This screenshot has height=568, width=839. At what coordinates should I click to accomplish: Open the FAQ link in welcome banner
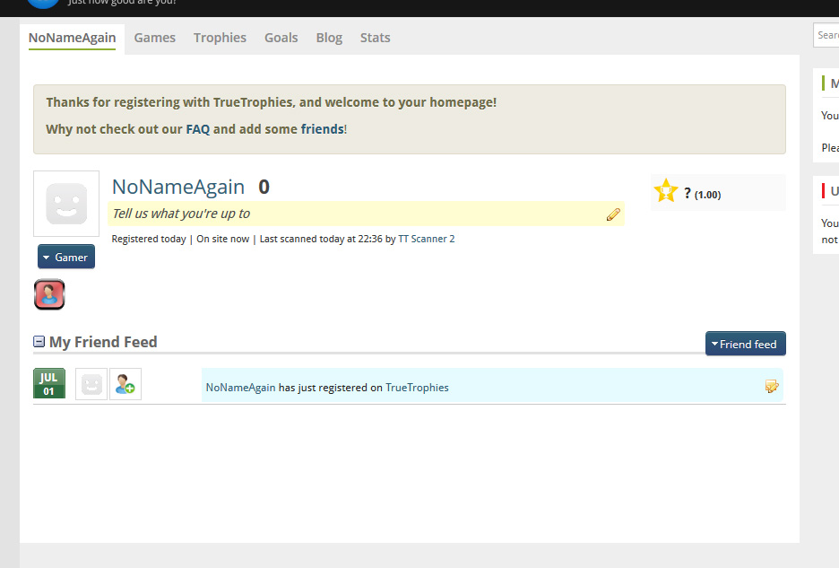[198, 129]
